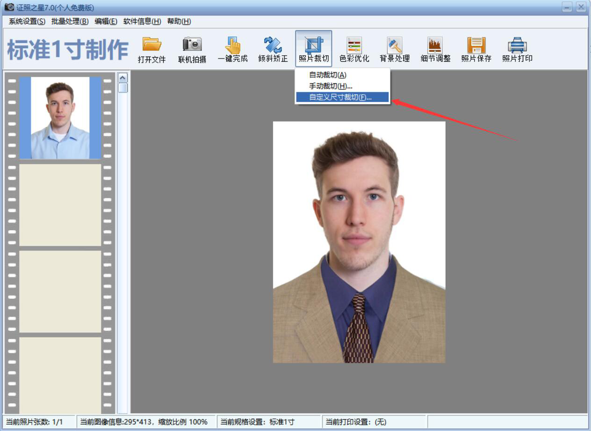Click the 打开文件 open file folder icon

point(152,45)
